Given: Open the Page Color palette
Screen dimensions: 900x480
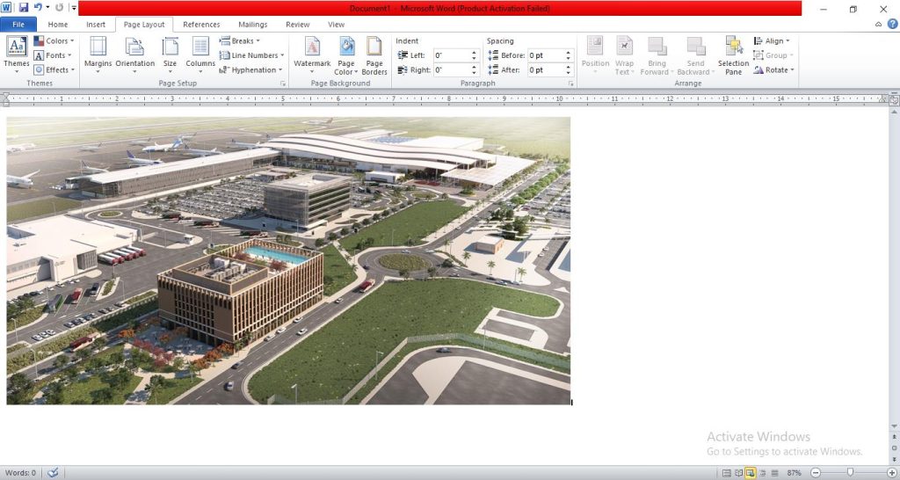Looking at the screenshot, I should point(346,55).
